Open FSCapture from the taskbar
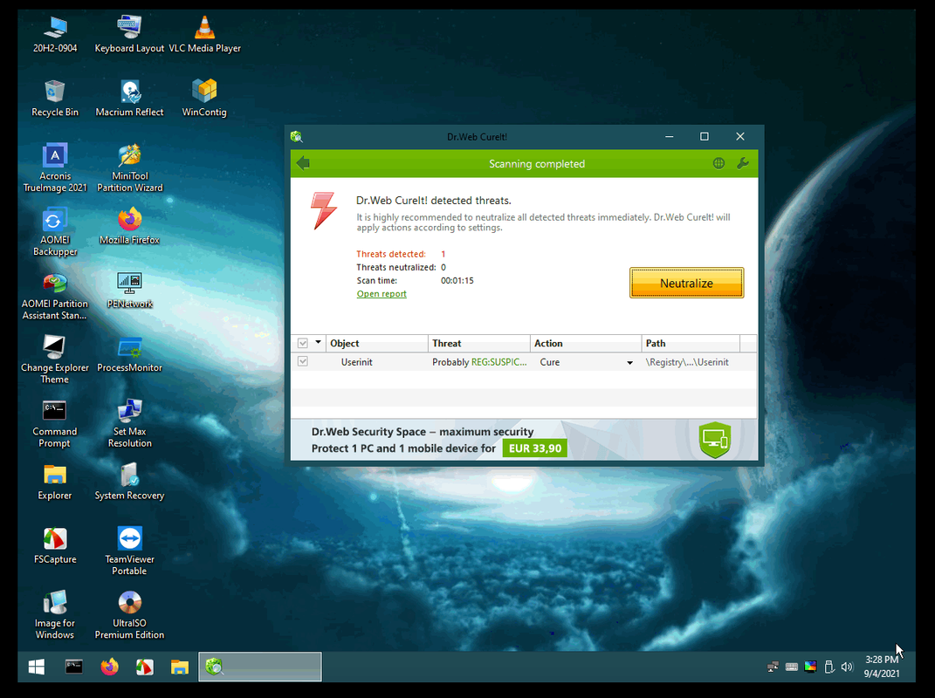This screenshot has height=698, width=935. pos(144,667)
